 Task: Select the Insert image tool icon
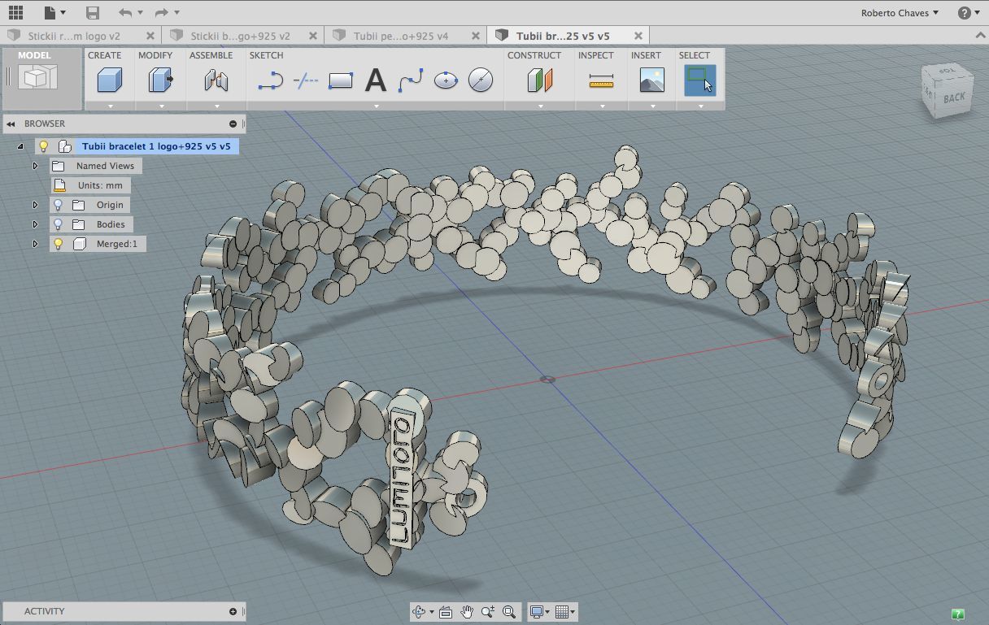[x=652, y=80]
